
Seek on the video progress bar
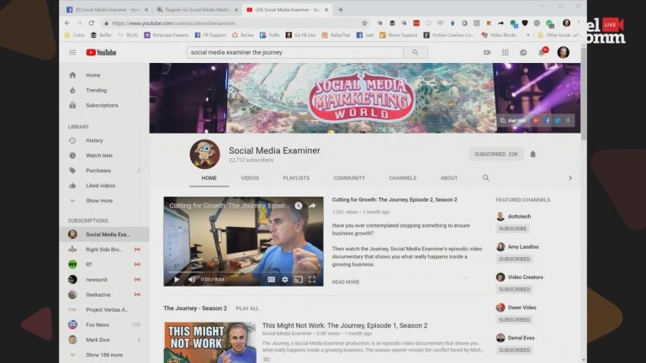[243, 272]
